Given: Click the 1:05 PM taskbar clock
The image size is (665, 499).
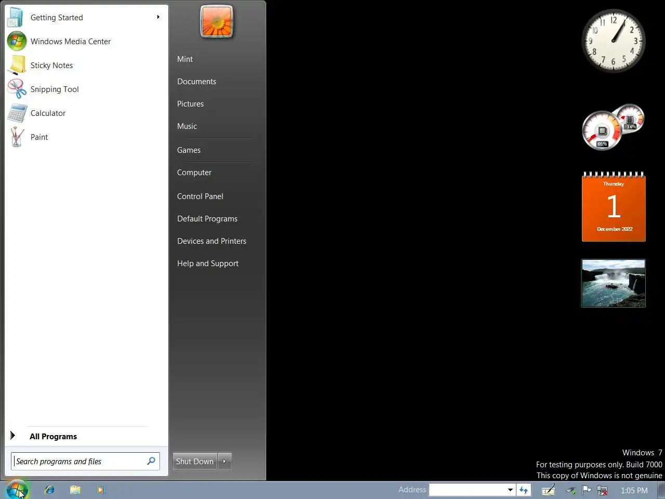Looking at the screenshot, I should (x=634, y=490).
